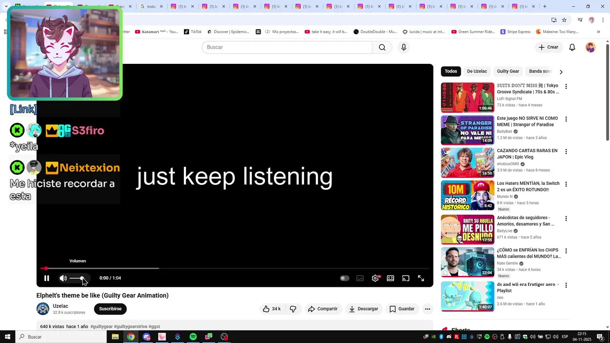The width and height of the screenshot is (610, 343).
Task: Open the Switch 2 ÉXITO ROTUNDO thumbnail
Action: click(x=468, y=195)
